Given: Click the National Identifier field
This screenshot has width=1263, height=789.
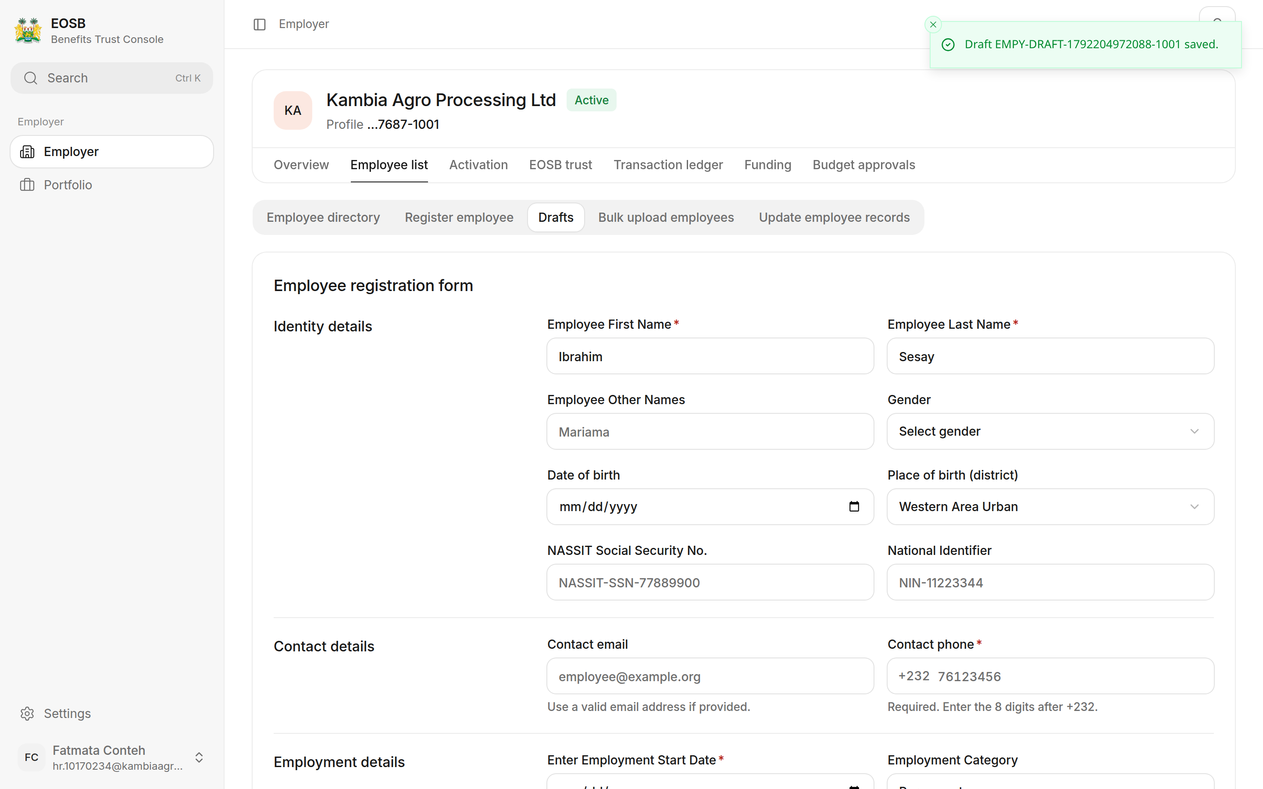Looking at the screenshot, I should click(x=1050, y=583).
